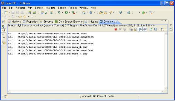Open the Help menu
This screenshot has height=101, width=175.
click(93, 8)
